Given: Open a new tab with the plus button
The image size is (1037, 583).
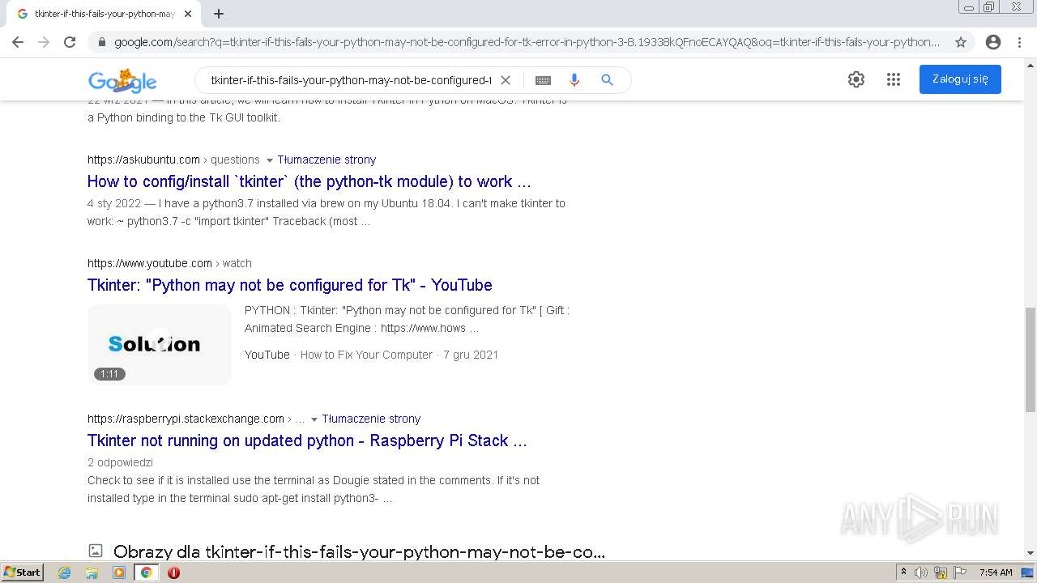Looking at the screenshot, I should (x=219, y=14).
